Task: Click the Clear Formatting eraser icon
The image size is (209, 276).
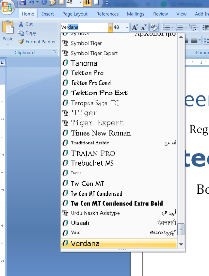Action: pos(154,27)
